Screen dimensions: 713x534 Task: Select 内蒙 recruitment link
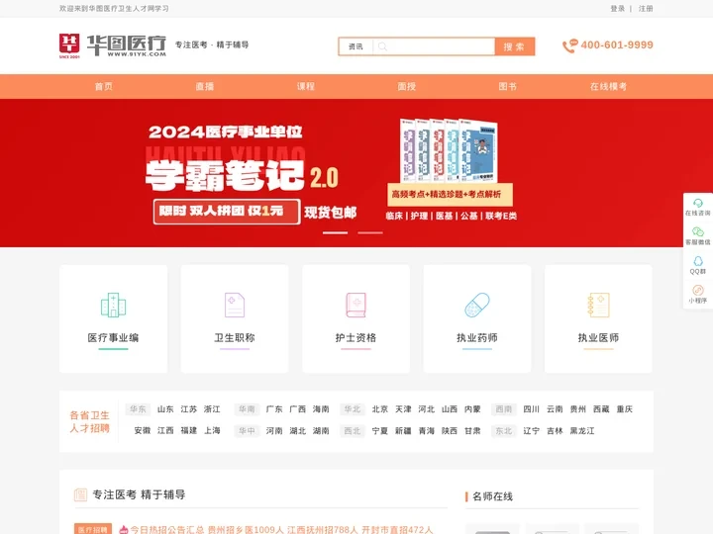473,409
